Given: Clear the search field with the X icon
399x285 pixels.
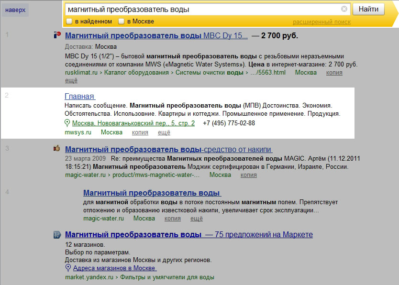Looking at the screenshot, I should pyautogui.click(x=344, y=9).
